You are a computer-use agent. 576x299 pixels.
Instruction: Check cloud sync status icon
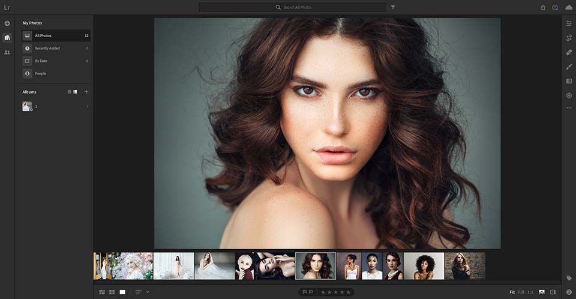(x=569, y=7)
